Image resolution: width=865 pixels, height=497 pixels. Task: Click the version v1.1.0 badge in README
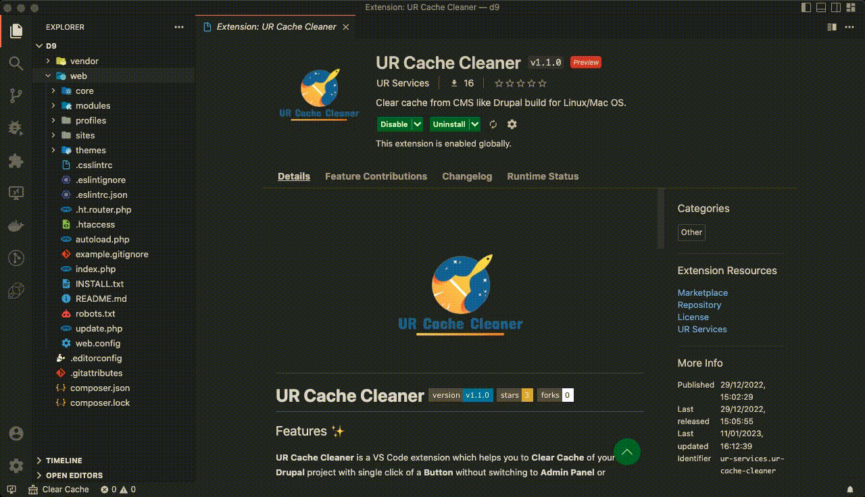pos(461,395)
